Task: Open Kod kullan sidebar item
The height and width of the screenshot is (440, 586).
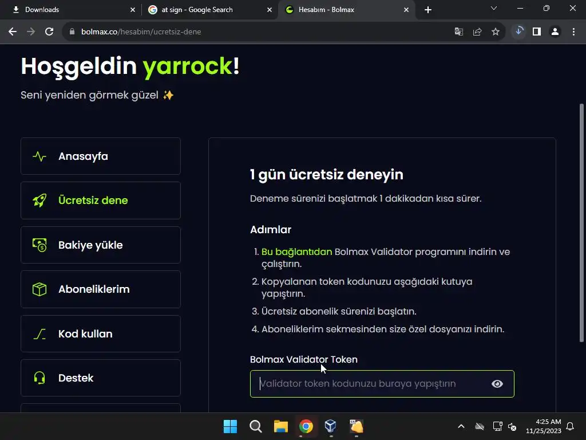Action: [x=101, y=334]
